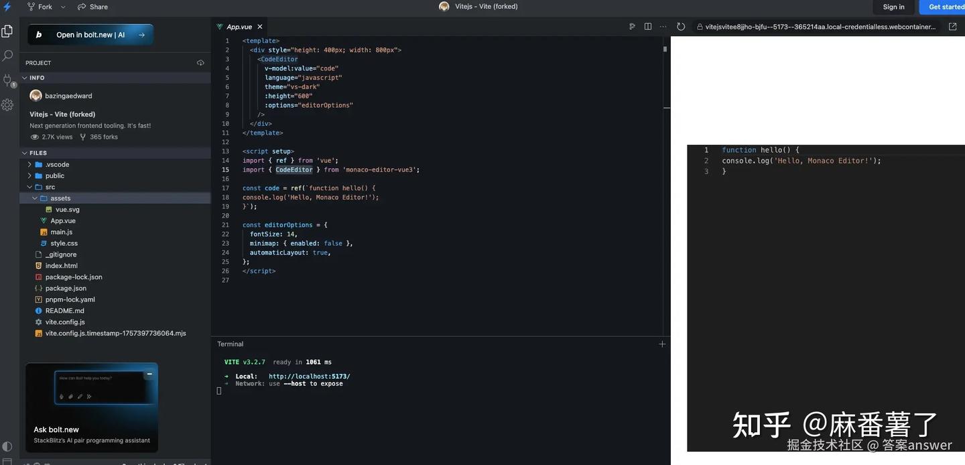Viewport: 965px width, 465px height.
Task: Open the Ports panel with notification badge
Action: pos(7,80)
